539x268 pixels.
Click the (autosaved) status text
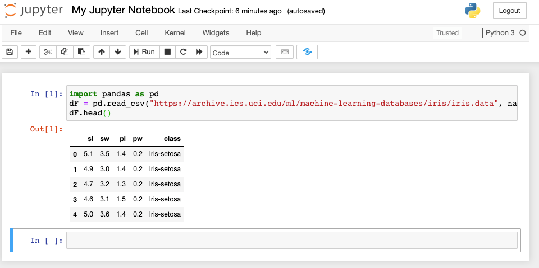(x=306, y=11)
